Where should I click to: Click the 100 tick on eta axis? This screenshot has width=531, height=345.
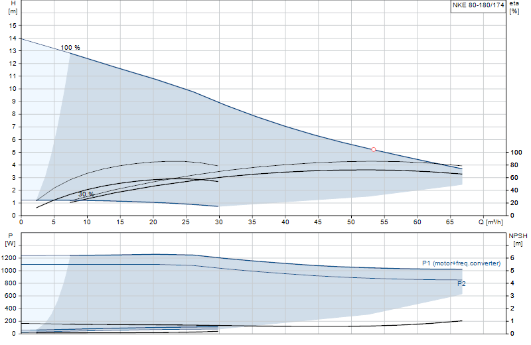coord(516,153)
